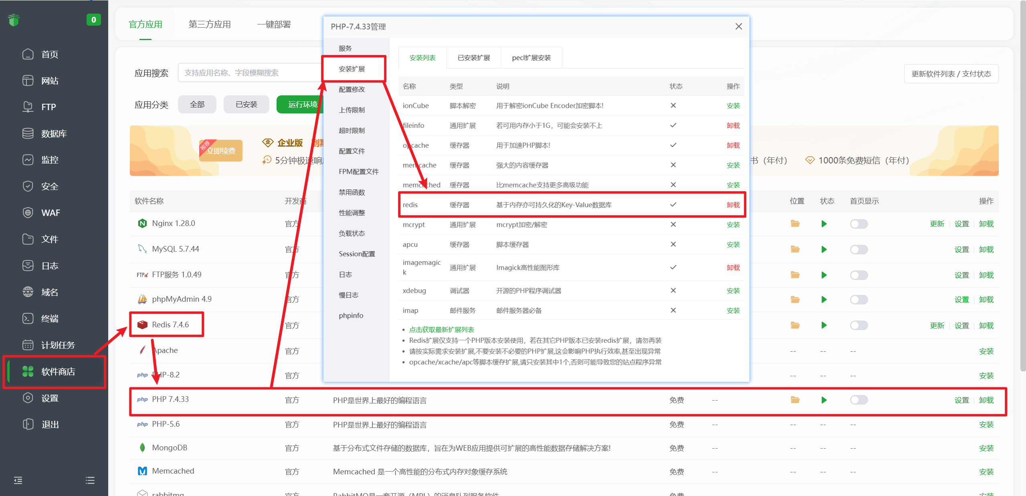Viewport: 1026px width, 496px height.
Task: Open the 域名 domain manager
Action: point(50,292)
